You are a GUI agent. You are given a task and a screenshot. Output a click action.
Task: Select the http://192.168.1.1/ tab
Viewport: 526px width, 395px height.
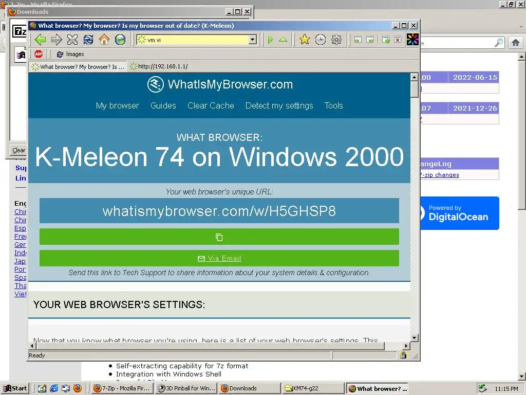159,66
